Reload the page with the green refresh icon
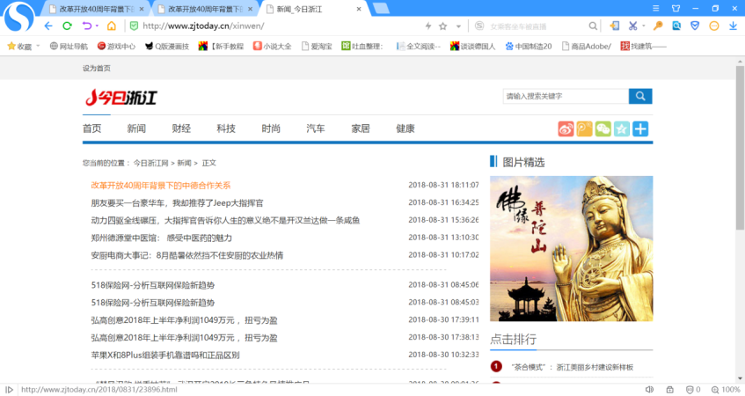745x396 pixels. pos(67,26)
